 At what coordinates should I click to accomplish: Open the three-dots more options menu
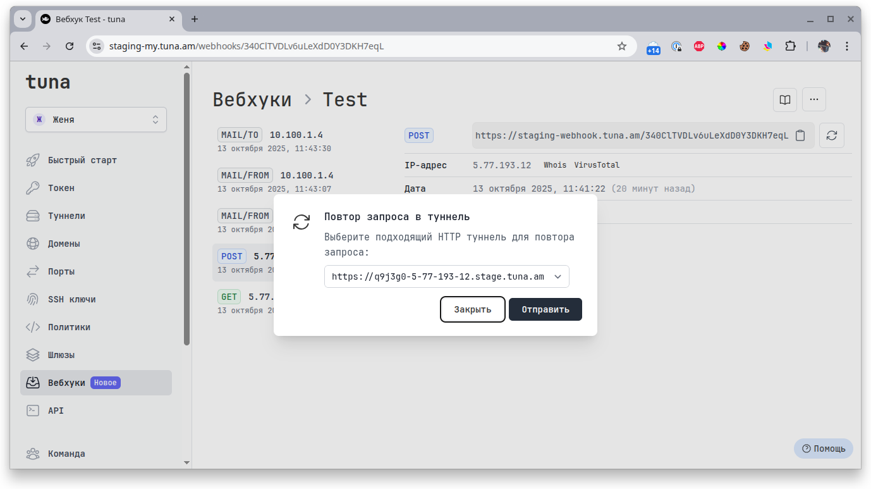[x=813, y=99]
